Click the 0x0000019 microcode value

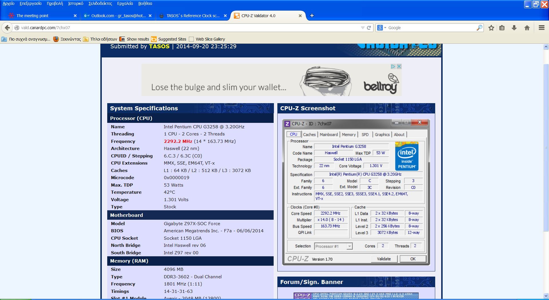(x=176, y=178)
